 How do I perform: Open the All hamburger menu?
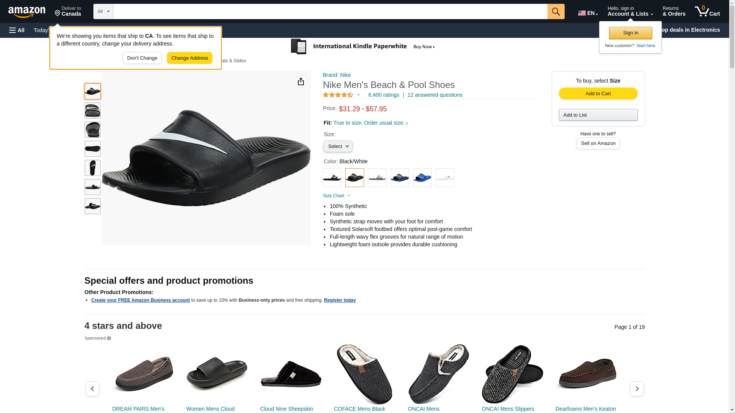[17, 30]
